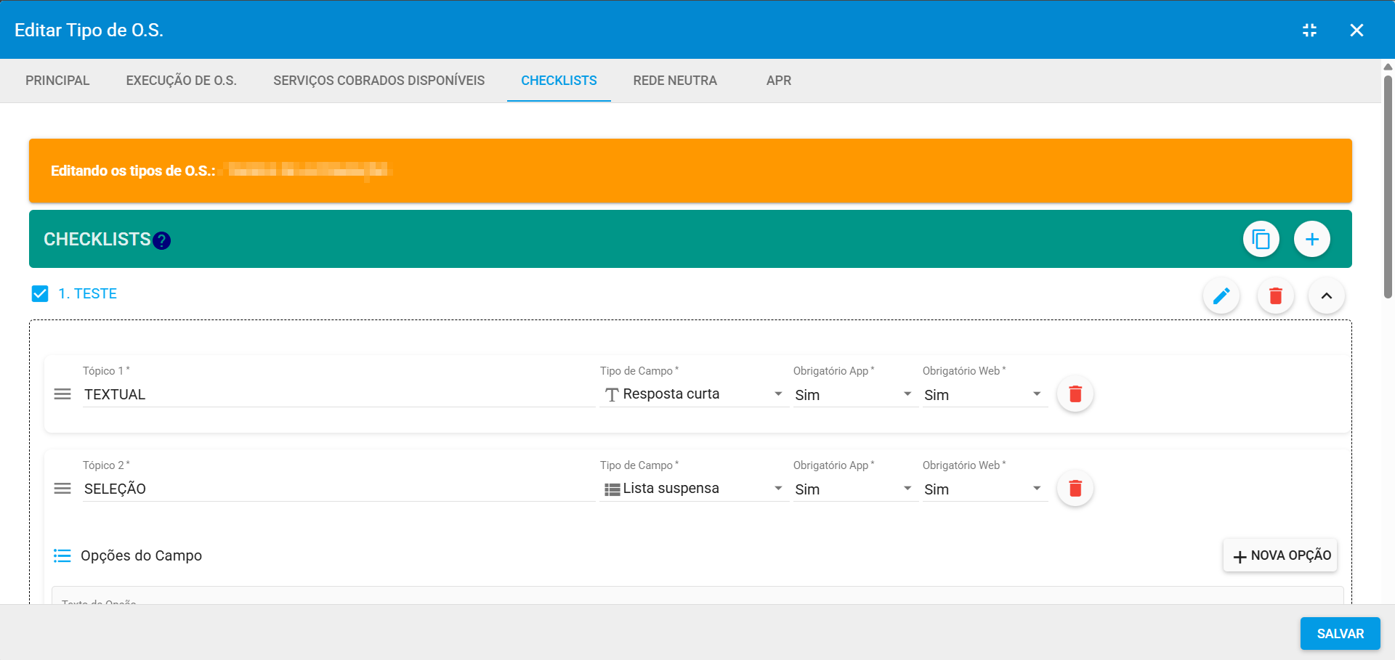The width and height of the screenshot is (1395, 660).
Task: Exit fullscreen mode of the dialog
Action: (1309, 30)
